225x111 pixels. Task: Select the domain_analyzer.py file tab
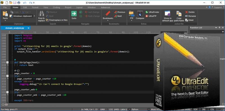(15, 28)
